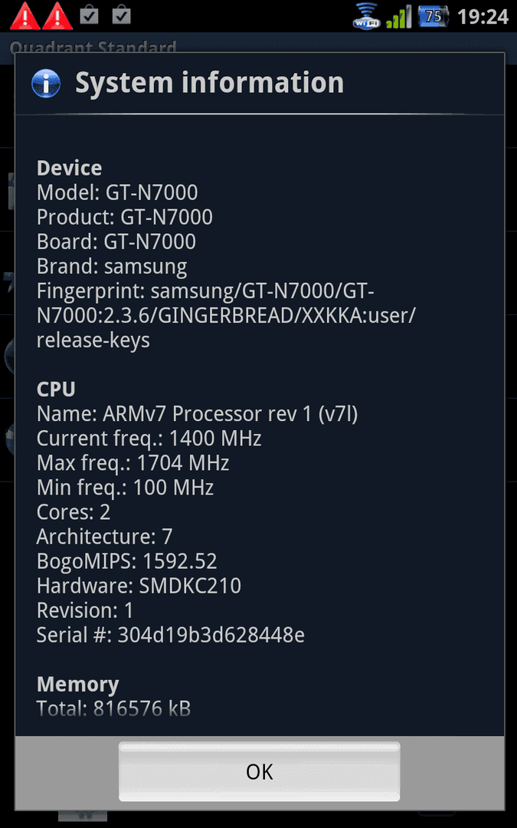Tap the Memory section heading

[x=77, y=685]
